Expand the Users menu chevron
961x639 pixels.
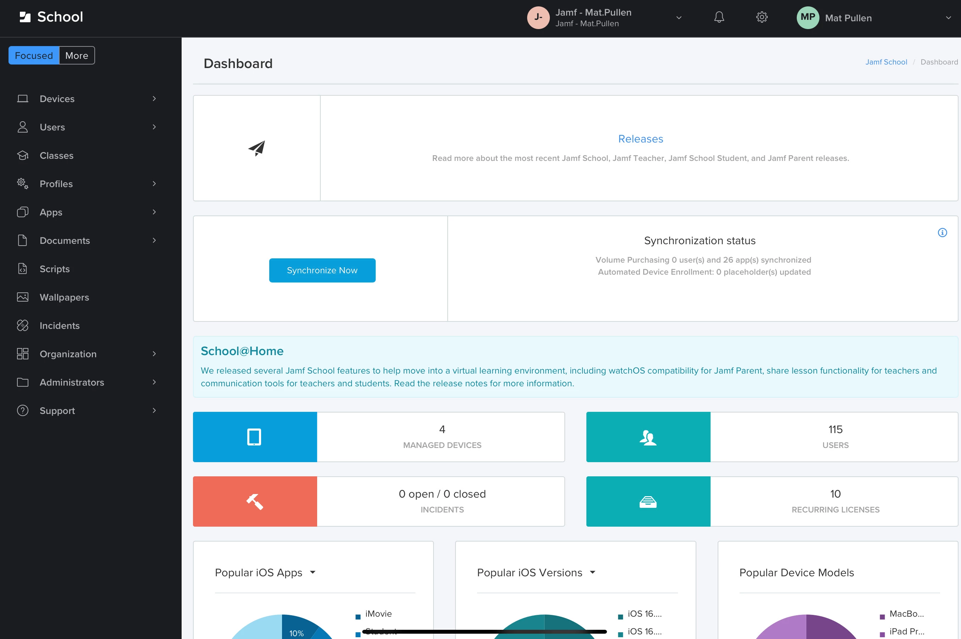[x=154, y=127]
